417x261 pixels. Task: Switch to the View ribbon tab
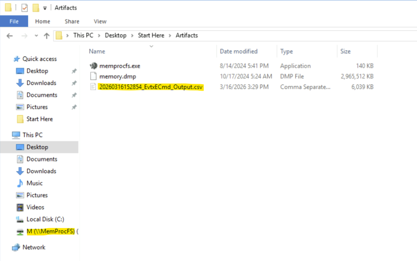pyautogui.click(x=100, y=22)
